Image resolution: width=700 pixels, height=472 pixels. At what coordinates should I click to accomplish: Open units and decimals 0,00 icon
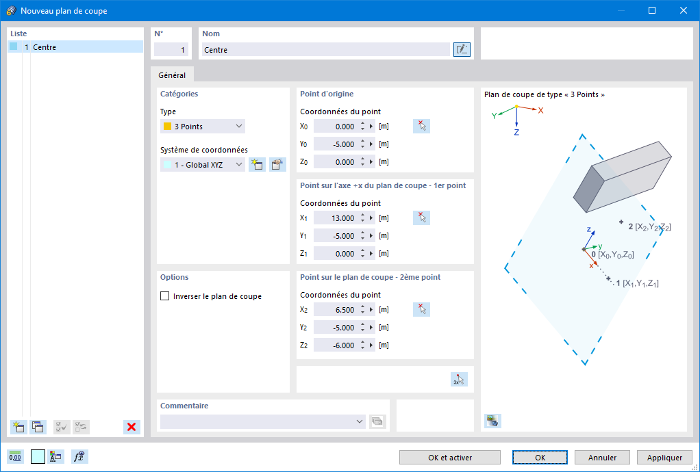coord(15,456)
